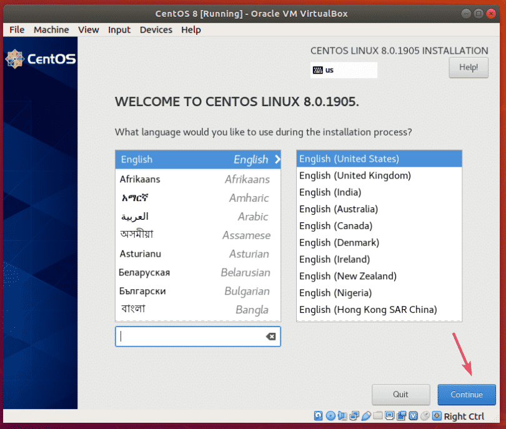Click the Quit button
This screenshot has width=506, height=429.
pyautogui.click(x=400, y=395)
